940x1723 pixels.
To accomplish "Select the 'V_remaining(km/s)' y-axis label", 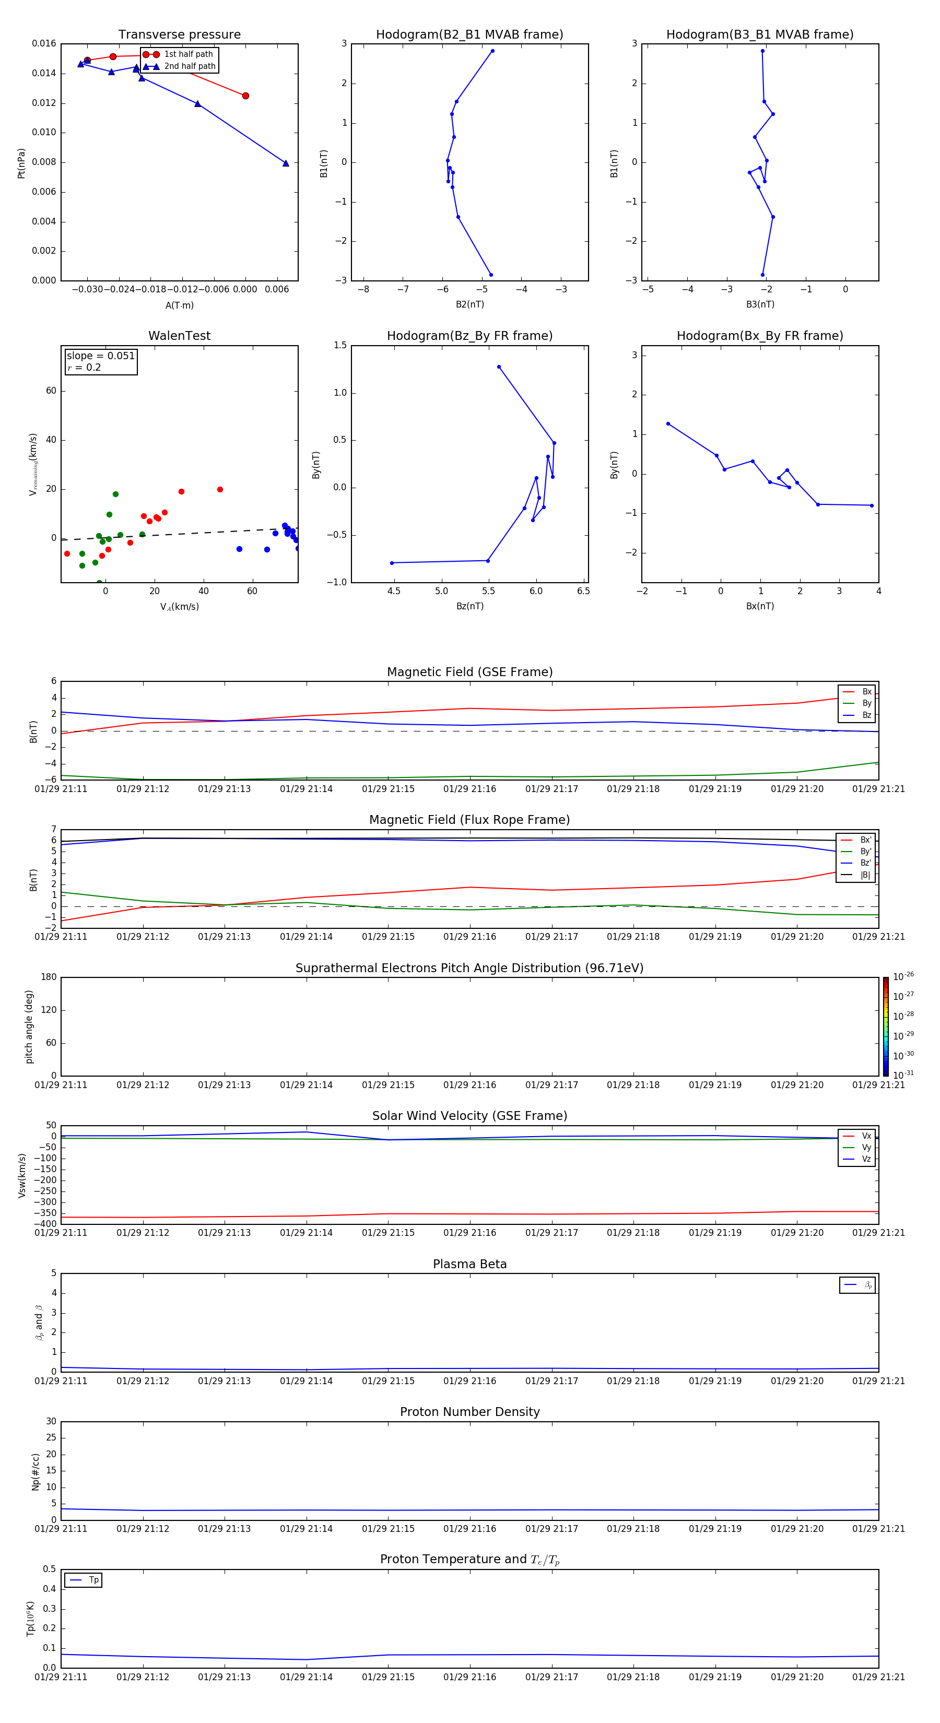I will pyautogui.click(x=33, y=464).
